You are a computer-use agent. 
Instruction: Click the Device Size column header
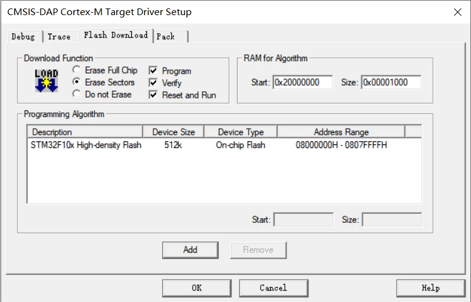tap(174, 132)
